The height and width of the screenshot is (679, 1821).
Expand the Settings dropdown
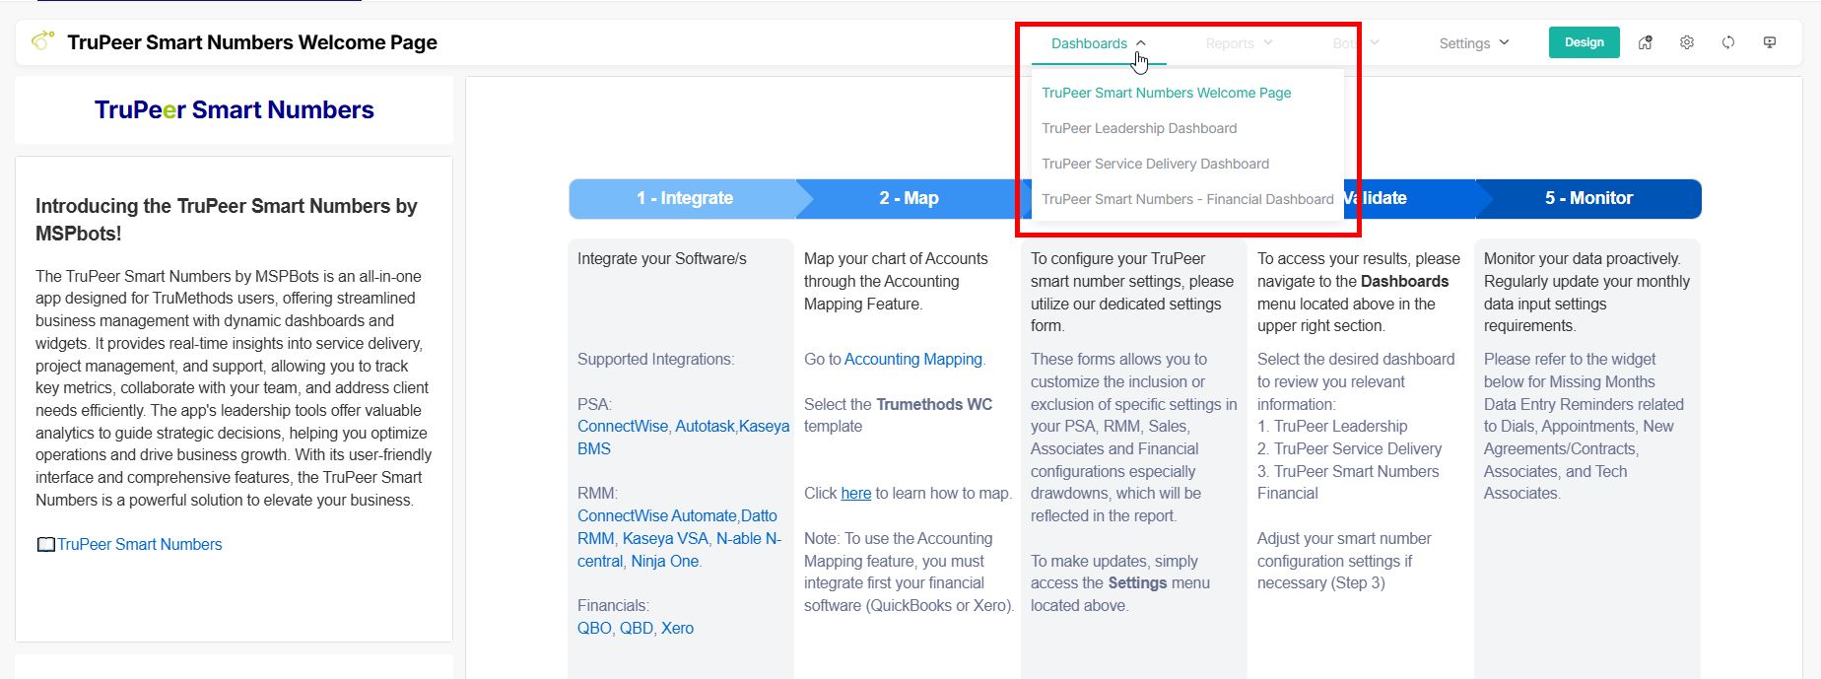(1473, 43)
